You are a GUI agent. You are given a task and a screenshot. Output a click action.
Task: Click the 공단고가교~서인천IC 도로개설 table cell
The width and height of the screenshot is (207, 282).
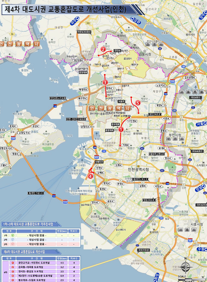tap(36, 263)
